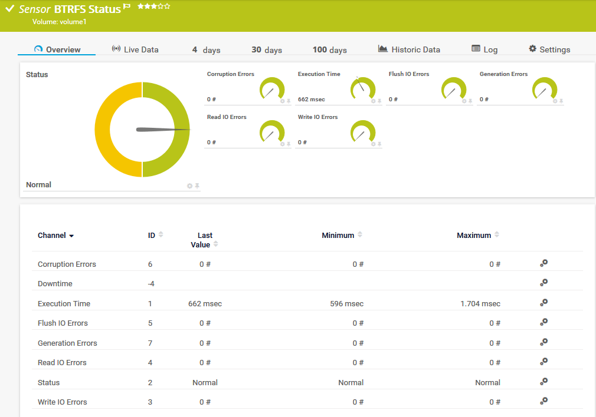This screenshot has width=596, height=417.
Task: Click the Status donut gauge chart
Action: tap(142, 130)
